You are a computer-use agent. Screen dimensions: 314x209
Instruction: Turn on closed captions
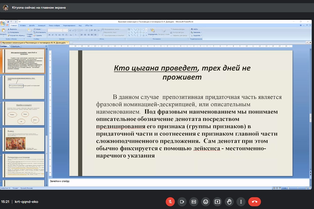pos(194,201)
